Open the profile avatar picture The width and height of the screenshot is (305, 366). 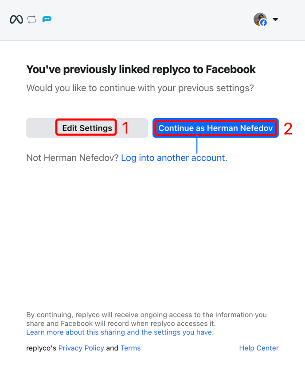[259, 19]
